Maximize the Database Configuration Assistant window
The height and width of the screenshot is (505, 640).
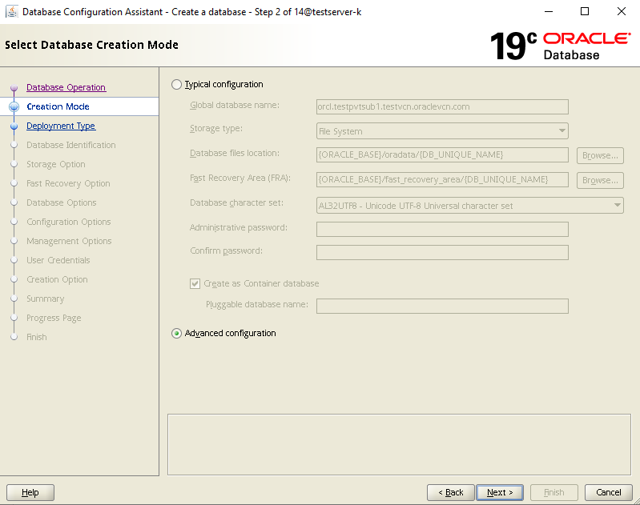point(585,12)
